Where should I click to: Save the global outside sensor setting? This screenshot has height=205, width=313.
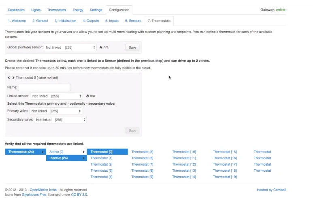point(132,47)
